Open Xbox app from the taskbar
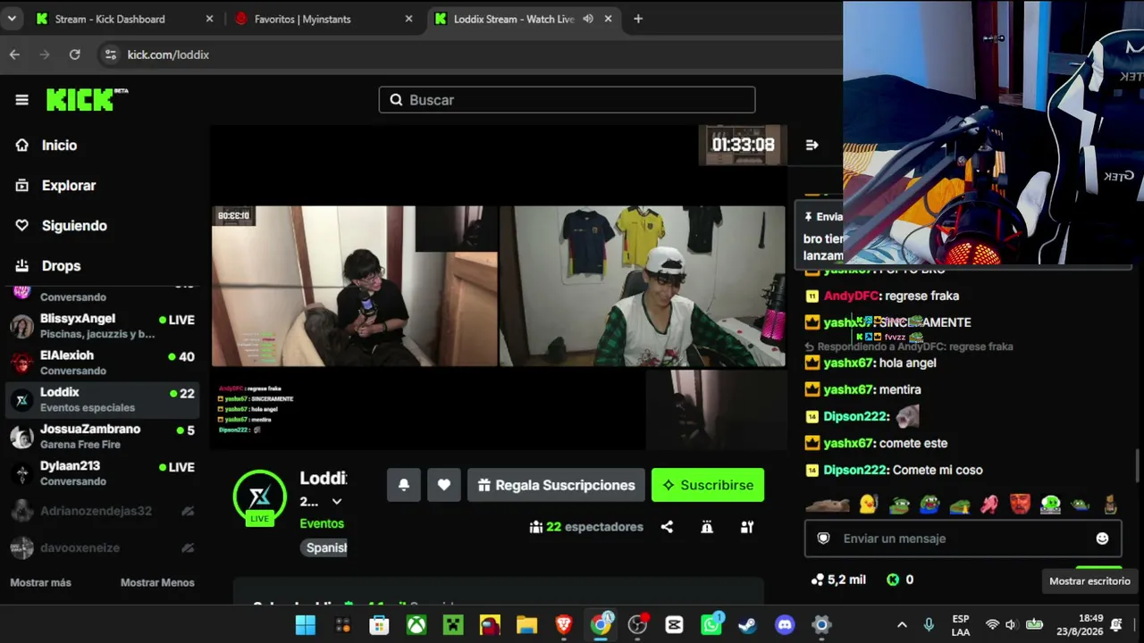This screenshot has height=643, width=1144. (x=416, y=625)
